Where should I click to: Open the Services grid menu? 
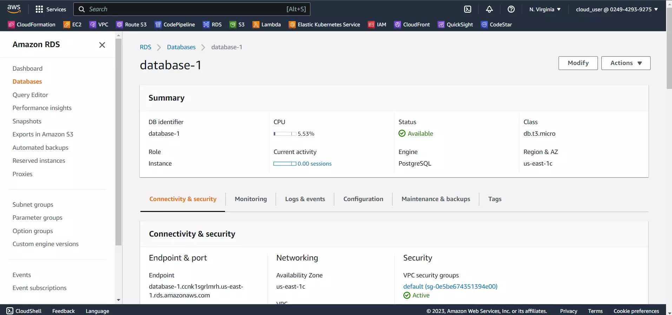[51, 9]
